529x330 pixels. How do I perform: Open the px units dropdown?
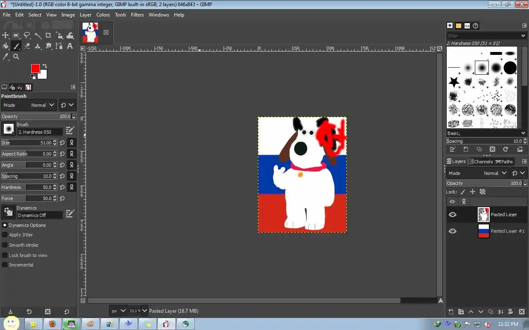pyautogui.click(x=118, y=311)
